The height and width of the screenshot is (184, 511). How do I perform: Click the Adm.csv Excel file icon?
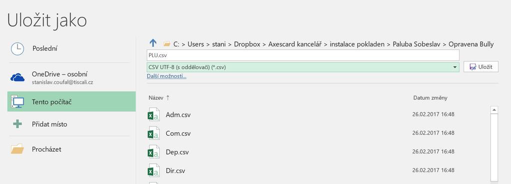(153, 114)
